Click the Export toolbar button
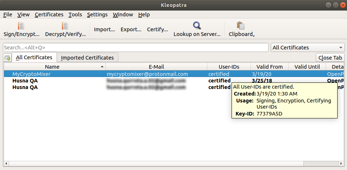 [x=131, y=29]
